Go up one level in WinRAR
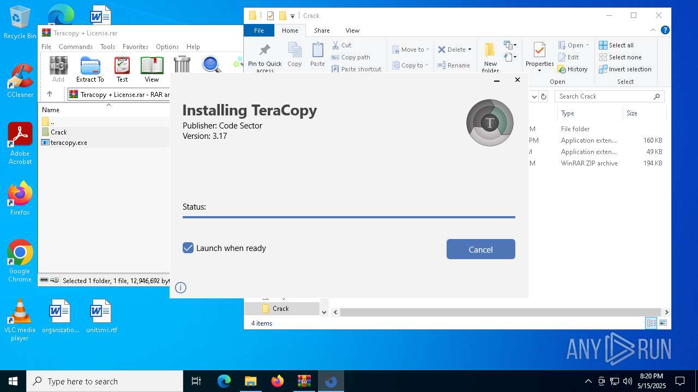The image size is (698, 392). pyautogui.click(x=50, y=94)
